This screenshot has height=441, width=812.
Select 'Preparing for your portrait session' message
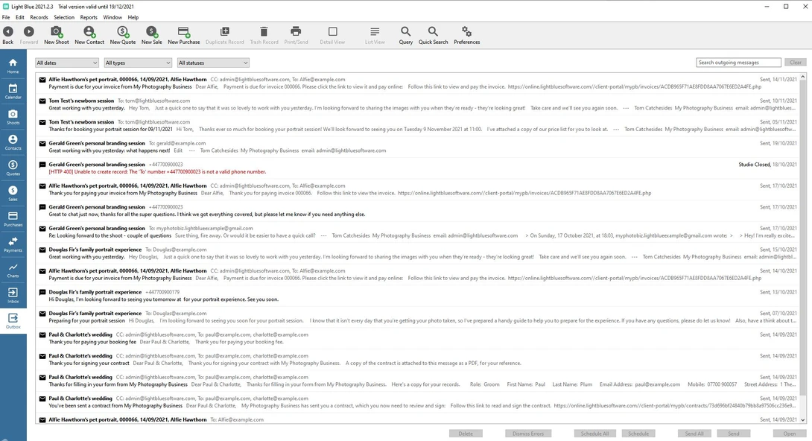pyautogui.click(x=417, y=317)
